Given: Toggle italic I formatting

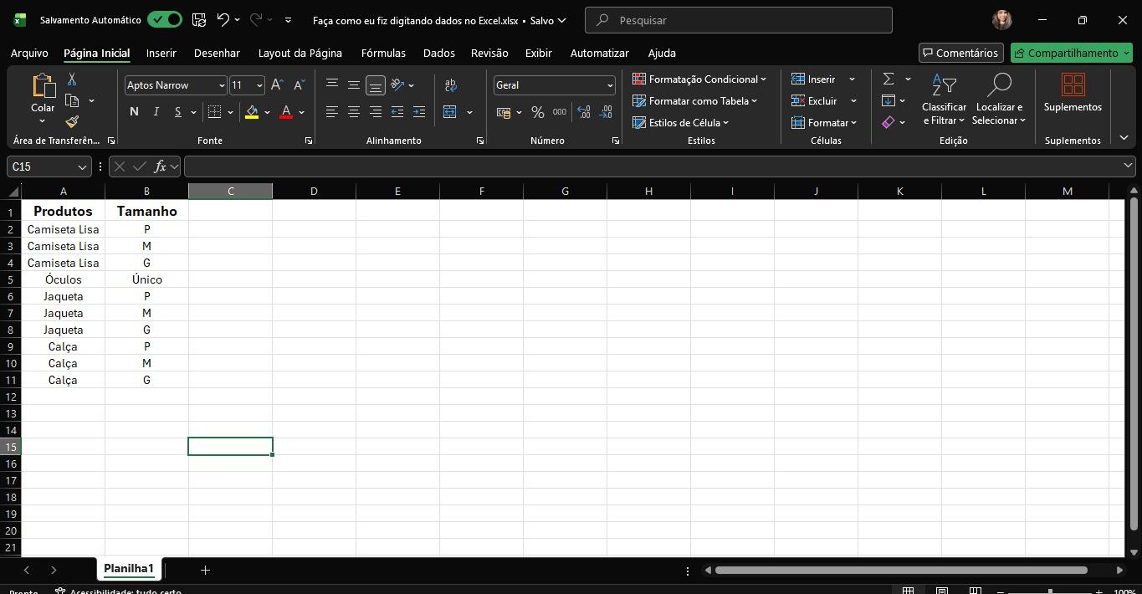Looking at the screenshot, I should (x=156, y=112).
